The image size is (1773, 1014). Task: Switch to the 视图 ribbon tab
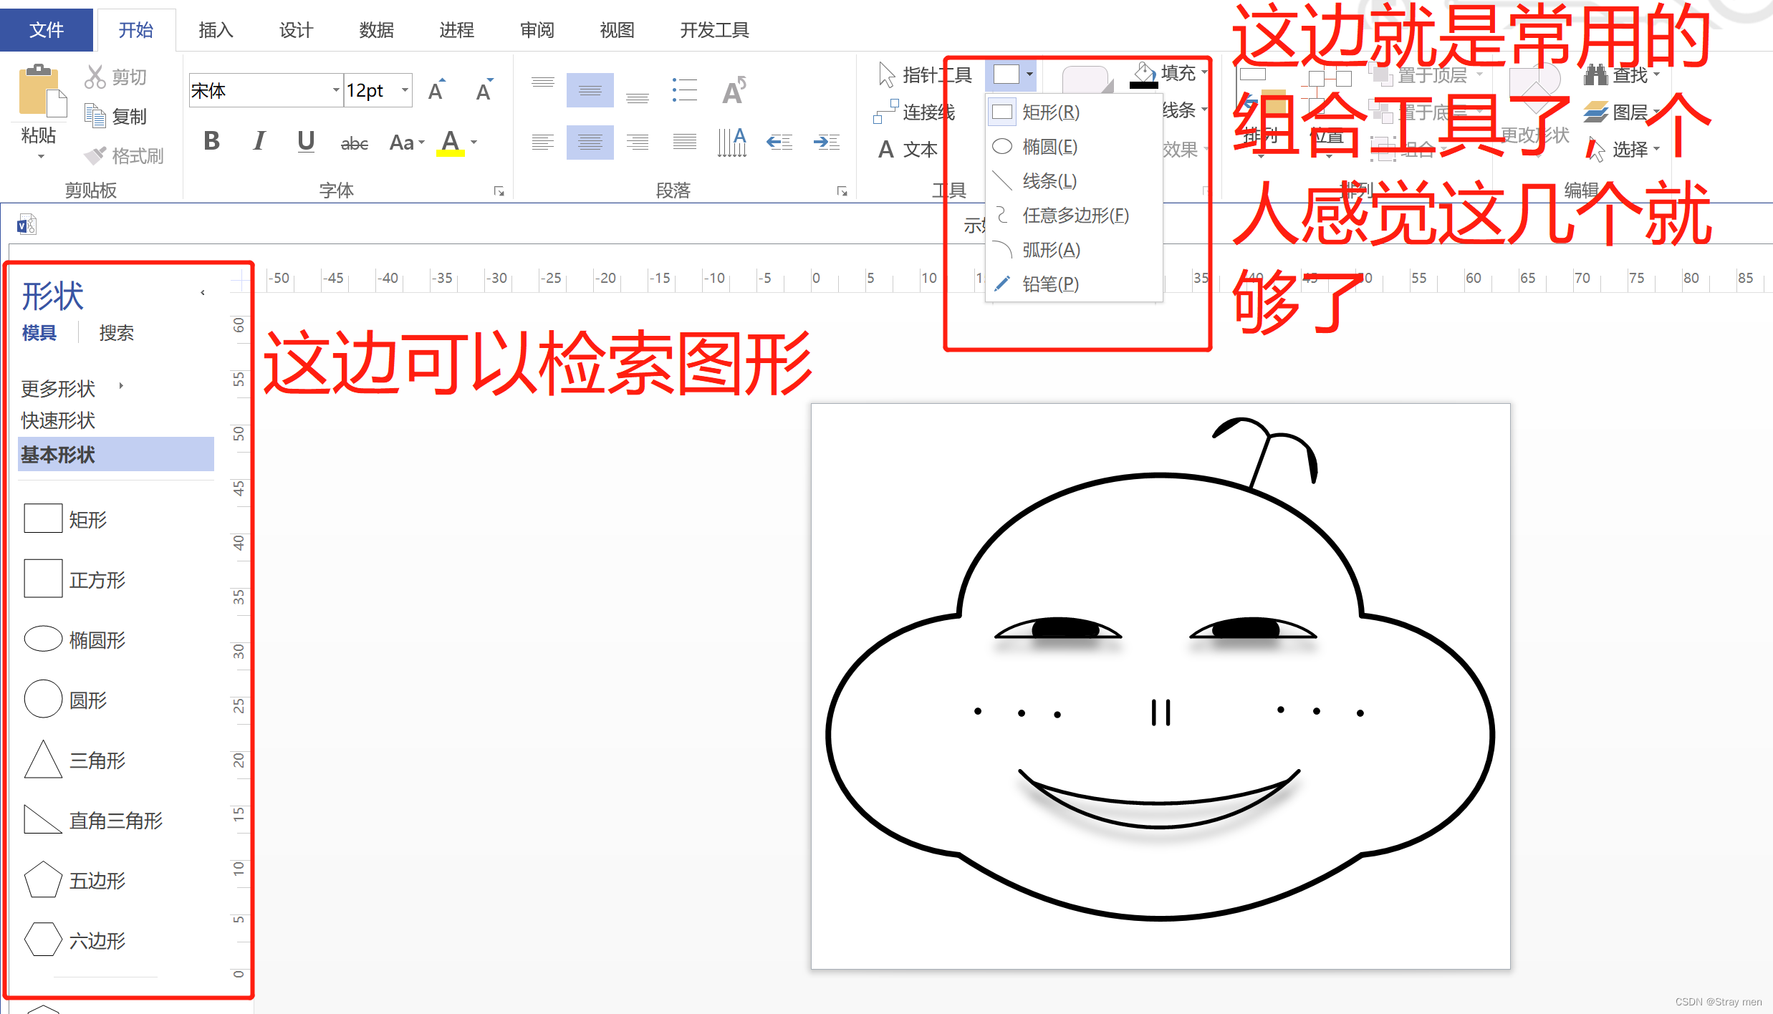tap(617, 30)
